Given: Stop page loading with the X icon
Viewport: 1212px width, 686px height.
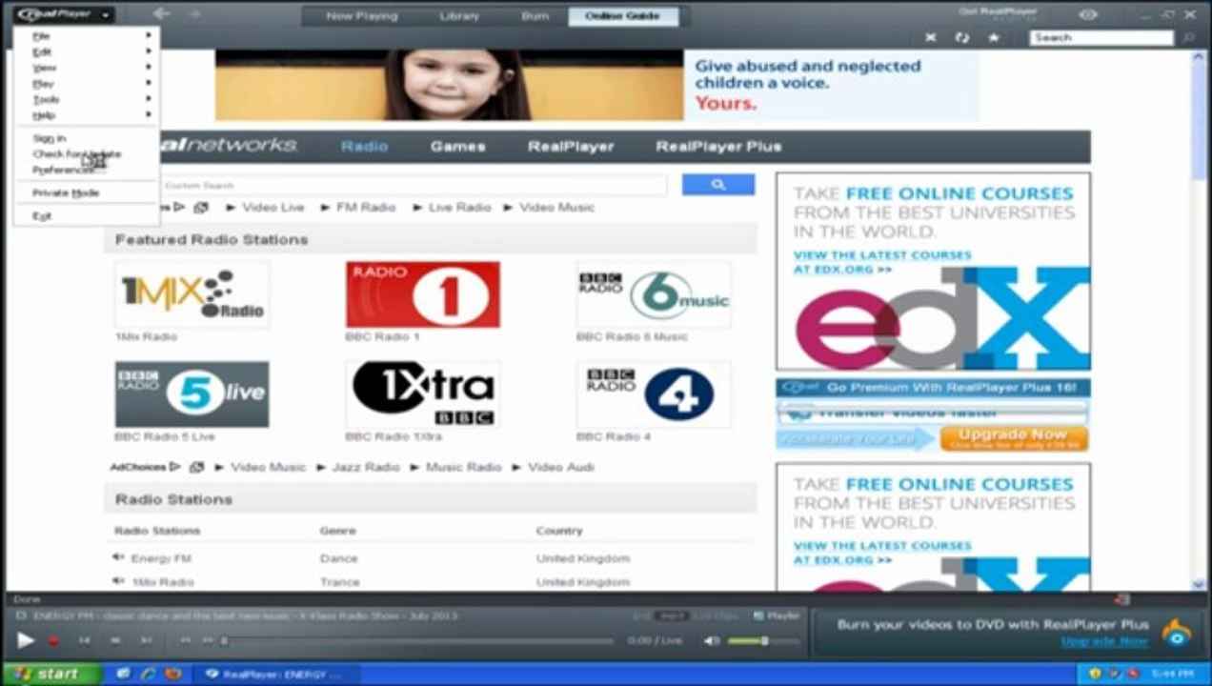Looking at the screenshot, I should coord(931,38).
